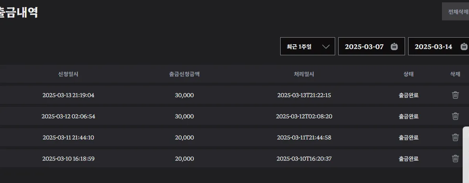Click the dropdown chevron arrow next to 최근 1주일
This screenshot has height=183, width=469.
click(326, 47)
